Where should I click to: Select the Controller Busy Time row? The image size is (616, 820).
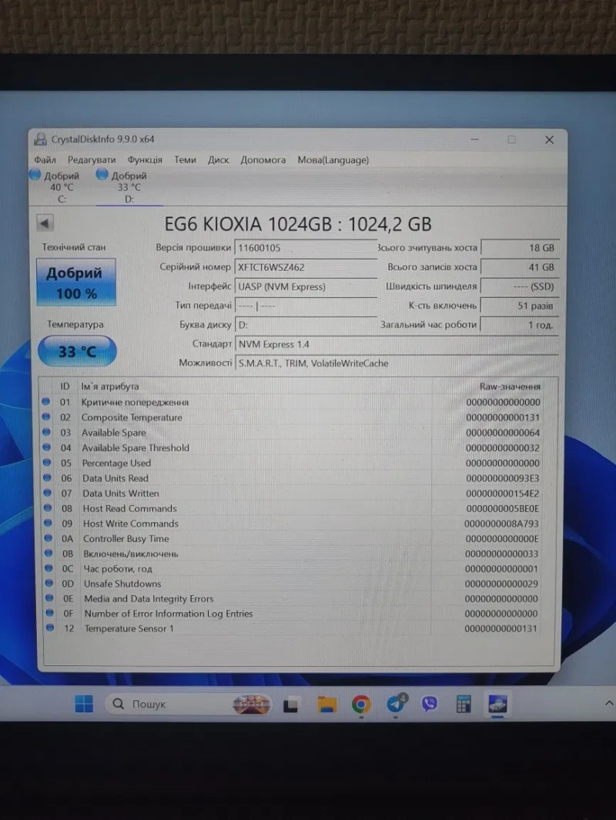click(x=292, y=539)
